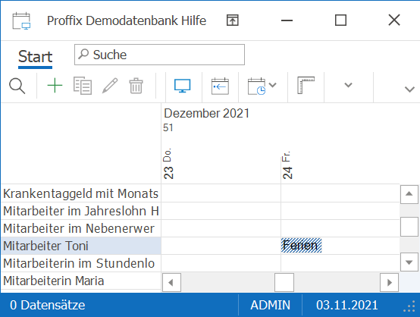This screenshot has height=317, width=420.
Task: Expand the toolbar overflow chevron at far right
Action: tap(409, 89)
